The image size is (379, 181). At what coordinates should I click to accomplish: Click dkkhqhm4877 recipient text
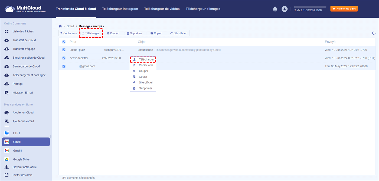pyautogui.click(x=114, y=50)
